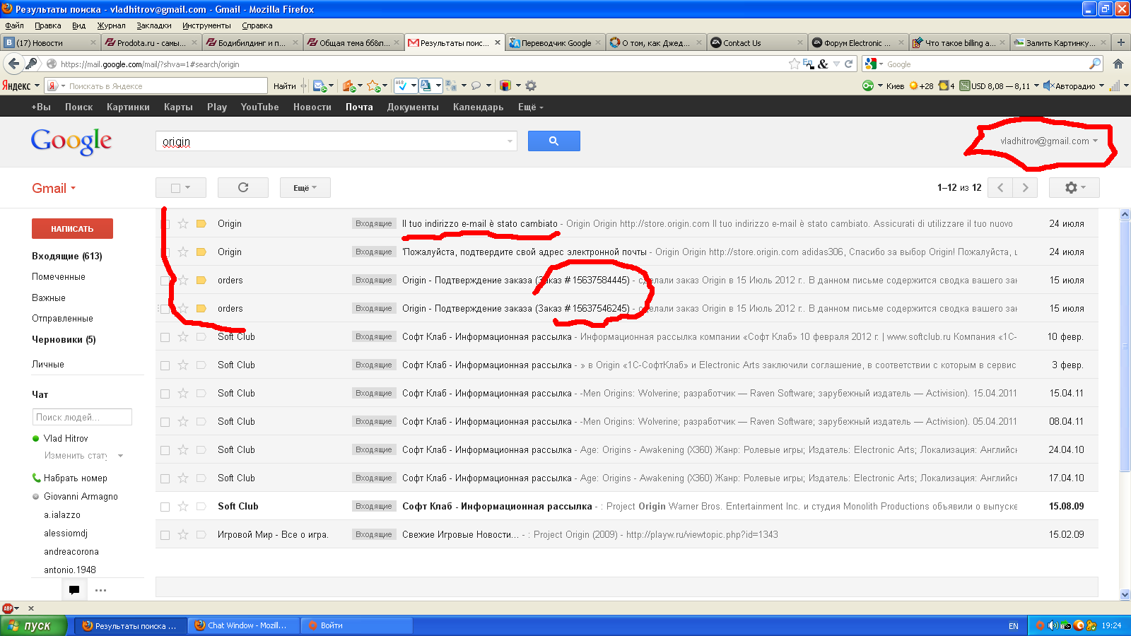This screenshot has height=636, width=1131.
Task: Expand the Ещё menu in the black Google bar
Action: point(531,107)
